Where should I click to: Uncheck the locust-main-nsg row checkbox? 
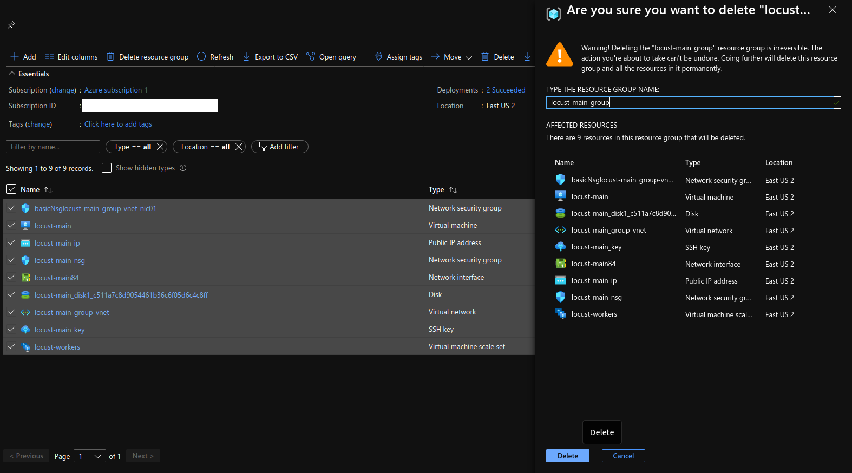pyautogui.click(x=11, y=260)
